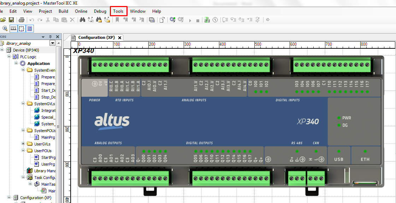Toggle a bookmark with the flag icon
396x203 pixels.
coord(117,20)
